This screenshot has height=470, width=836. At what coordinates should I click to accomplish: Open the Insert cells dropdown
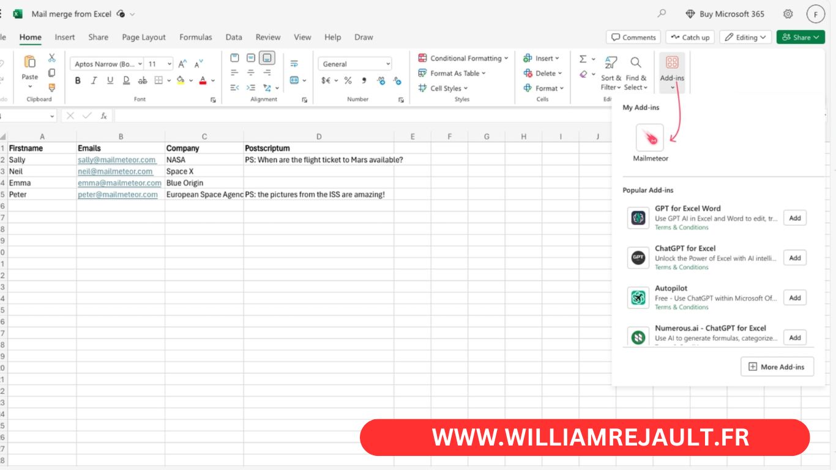(x=541, y=58)
